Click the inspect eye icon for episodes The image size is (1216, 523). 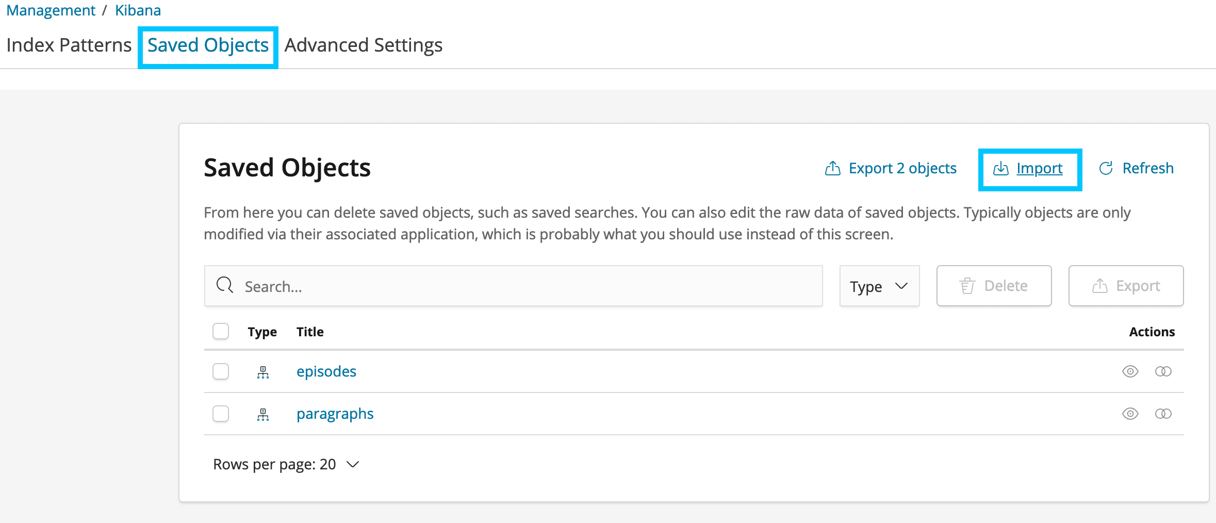[x=1130, y=371]
